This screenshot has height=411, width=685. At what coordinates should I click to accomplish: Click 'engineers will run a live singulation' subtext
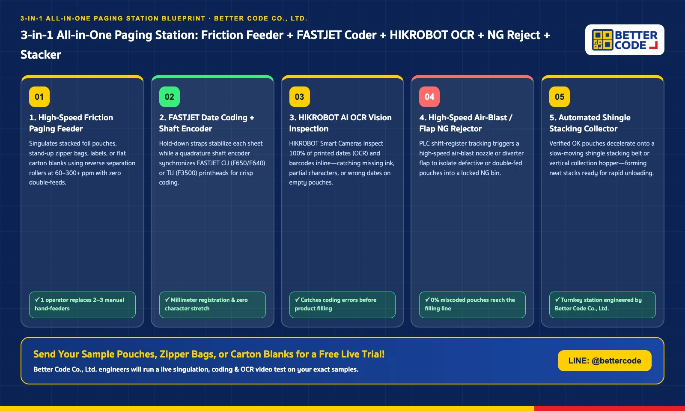click(196, 369)
